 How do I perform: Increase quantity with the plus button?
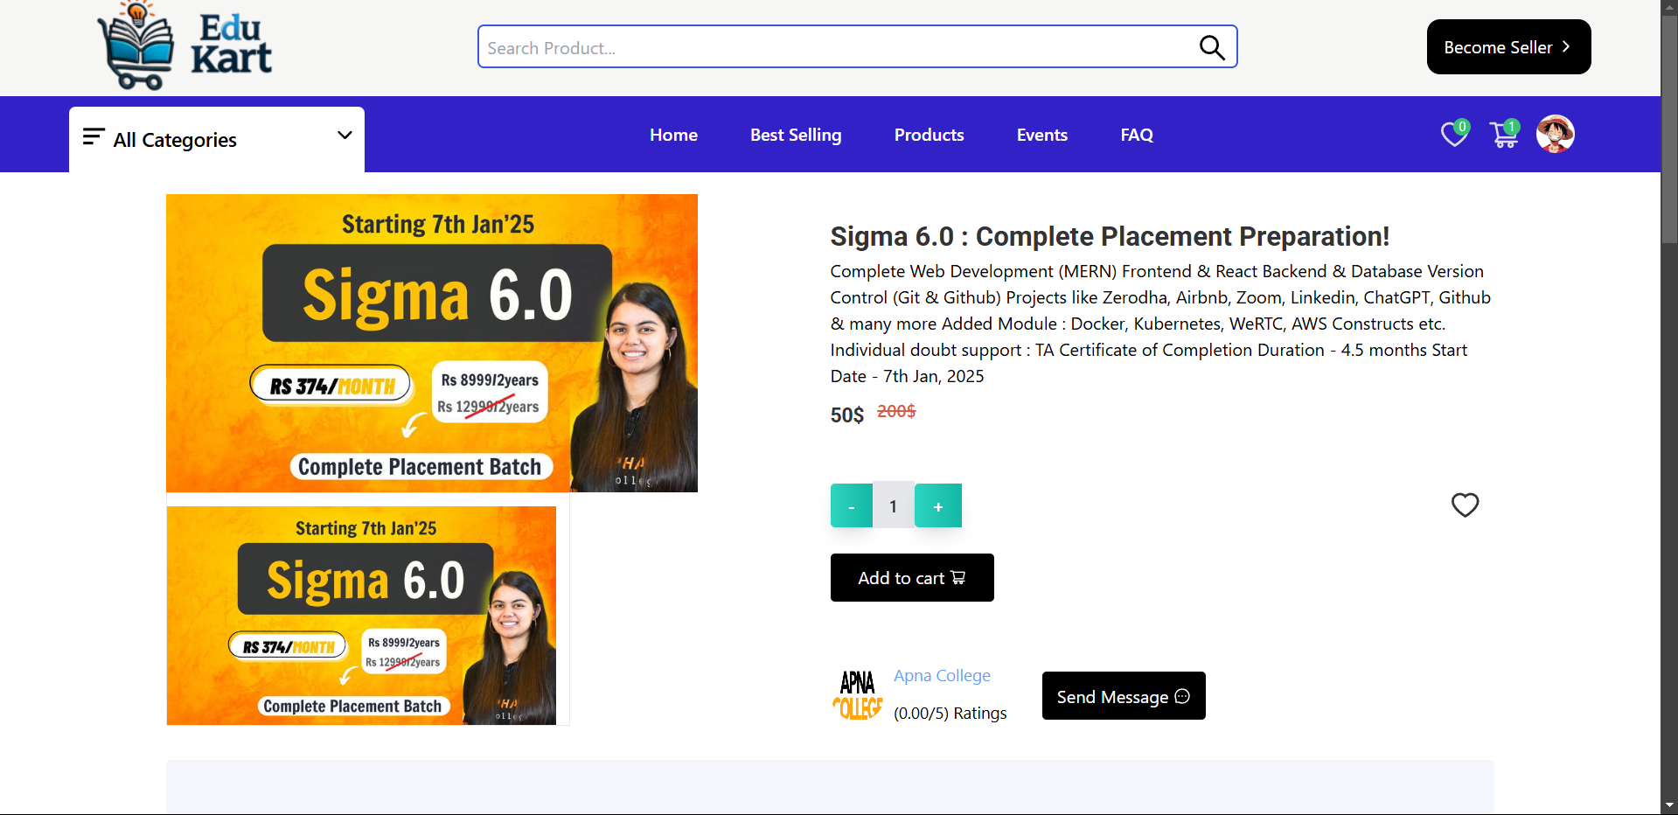click(938, 505)
